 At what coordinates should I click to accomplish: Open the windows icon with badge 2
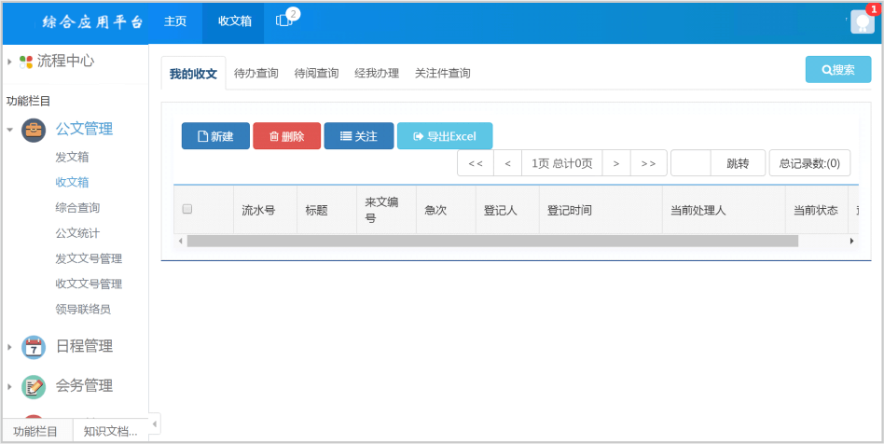click(x=284, y=21)
